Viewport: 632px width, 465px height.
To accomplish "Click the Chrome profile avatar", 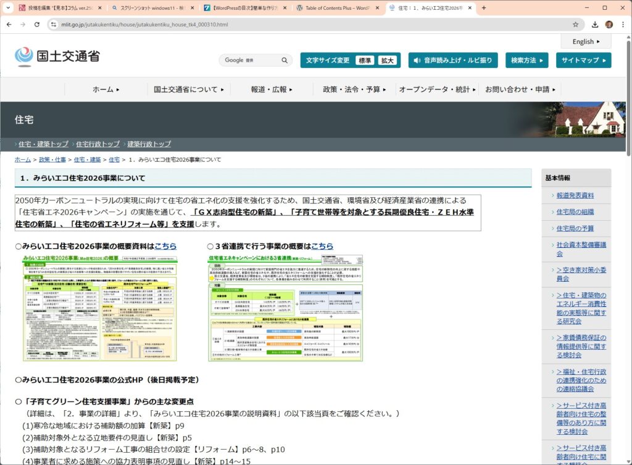I will point(609,25).
